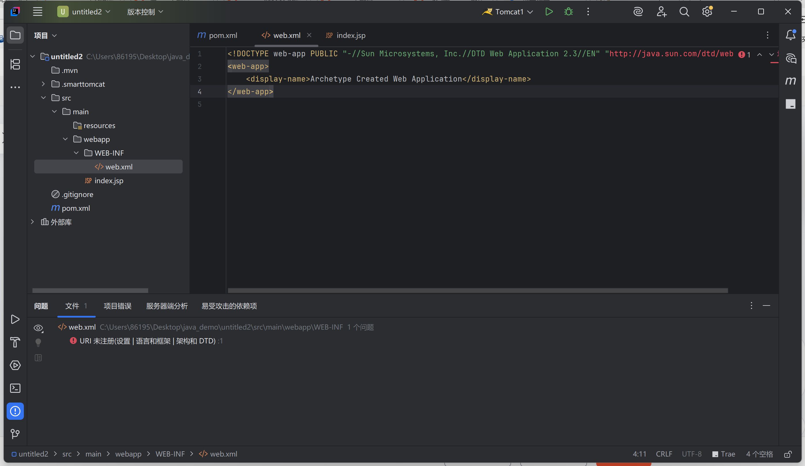
Task: Open the URI 未注册 problem entry
Action: pyautogui.click(x=146, y=341)
